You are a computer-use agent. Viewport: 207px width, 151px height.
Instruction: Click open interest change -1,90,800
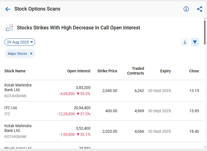pyautogui.click(x=67, y=134)
